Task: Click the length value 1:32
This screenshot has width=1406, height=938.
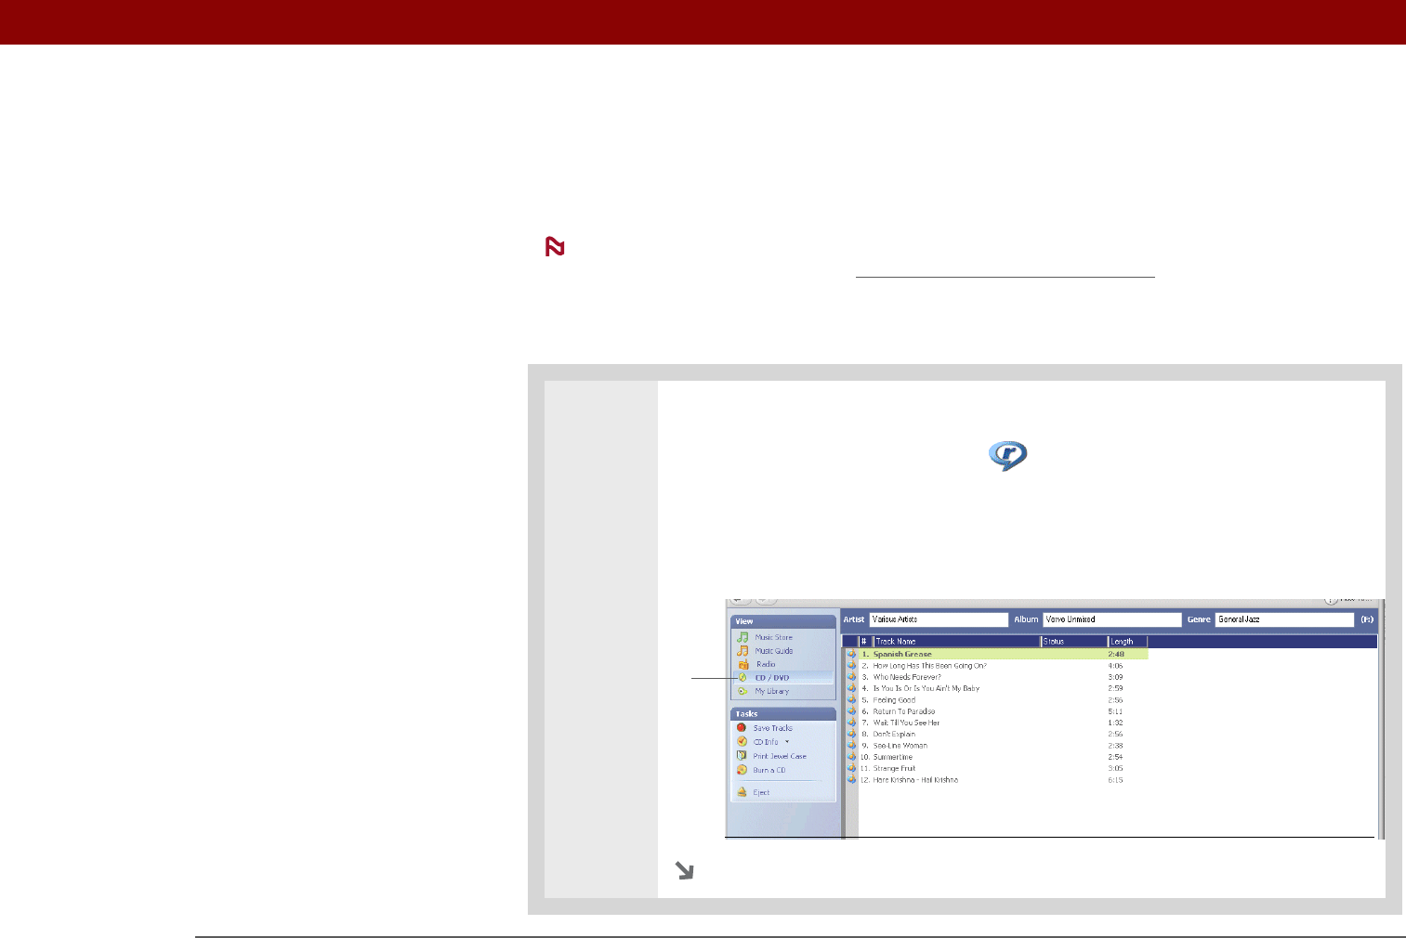Action: 1115,723
